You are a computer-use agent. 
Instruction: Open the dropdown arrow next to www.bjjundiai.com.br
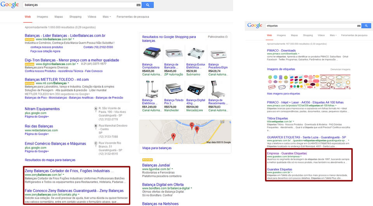point(172,169)
